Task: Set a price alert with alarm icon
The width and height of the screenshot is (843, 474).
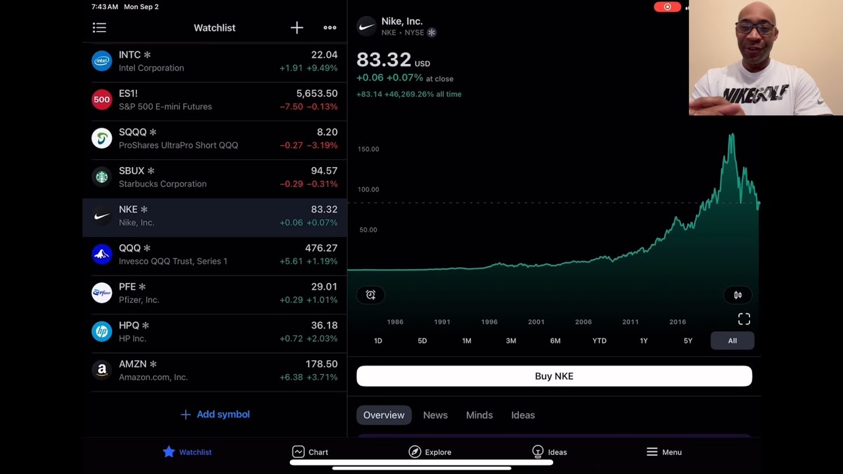Action: click(371, 295)
